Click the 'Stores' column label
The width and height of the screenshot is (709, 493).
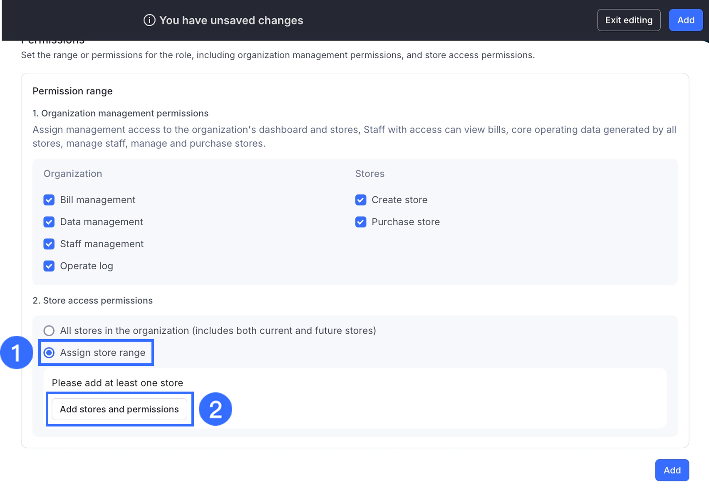click(369, 174)
